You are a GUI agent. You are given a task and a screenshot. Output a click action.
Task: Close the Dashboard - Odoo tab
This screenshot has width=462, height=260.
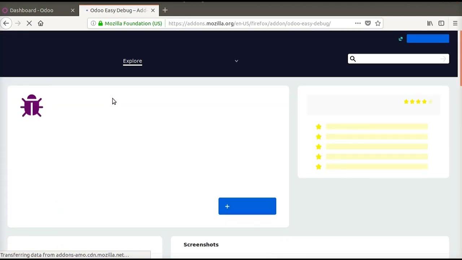(73, 10)
